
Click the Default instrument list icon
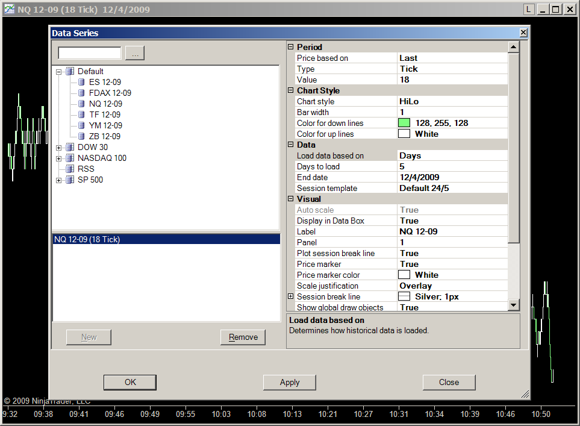[x=70, y=71]
